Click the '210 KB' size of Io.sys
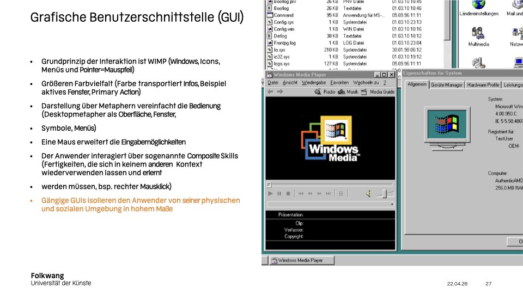This screenshot has height=294, width=523. click(x=331, y=50)
